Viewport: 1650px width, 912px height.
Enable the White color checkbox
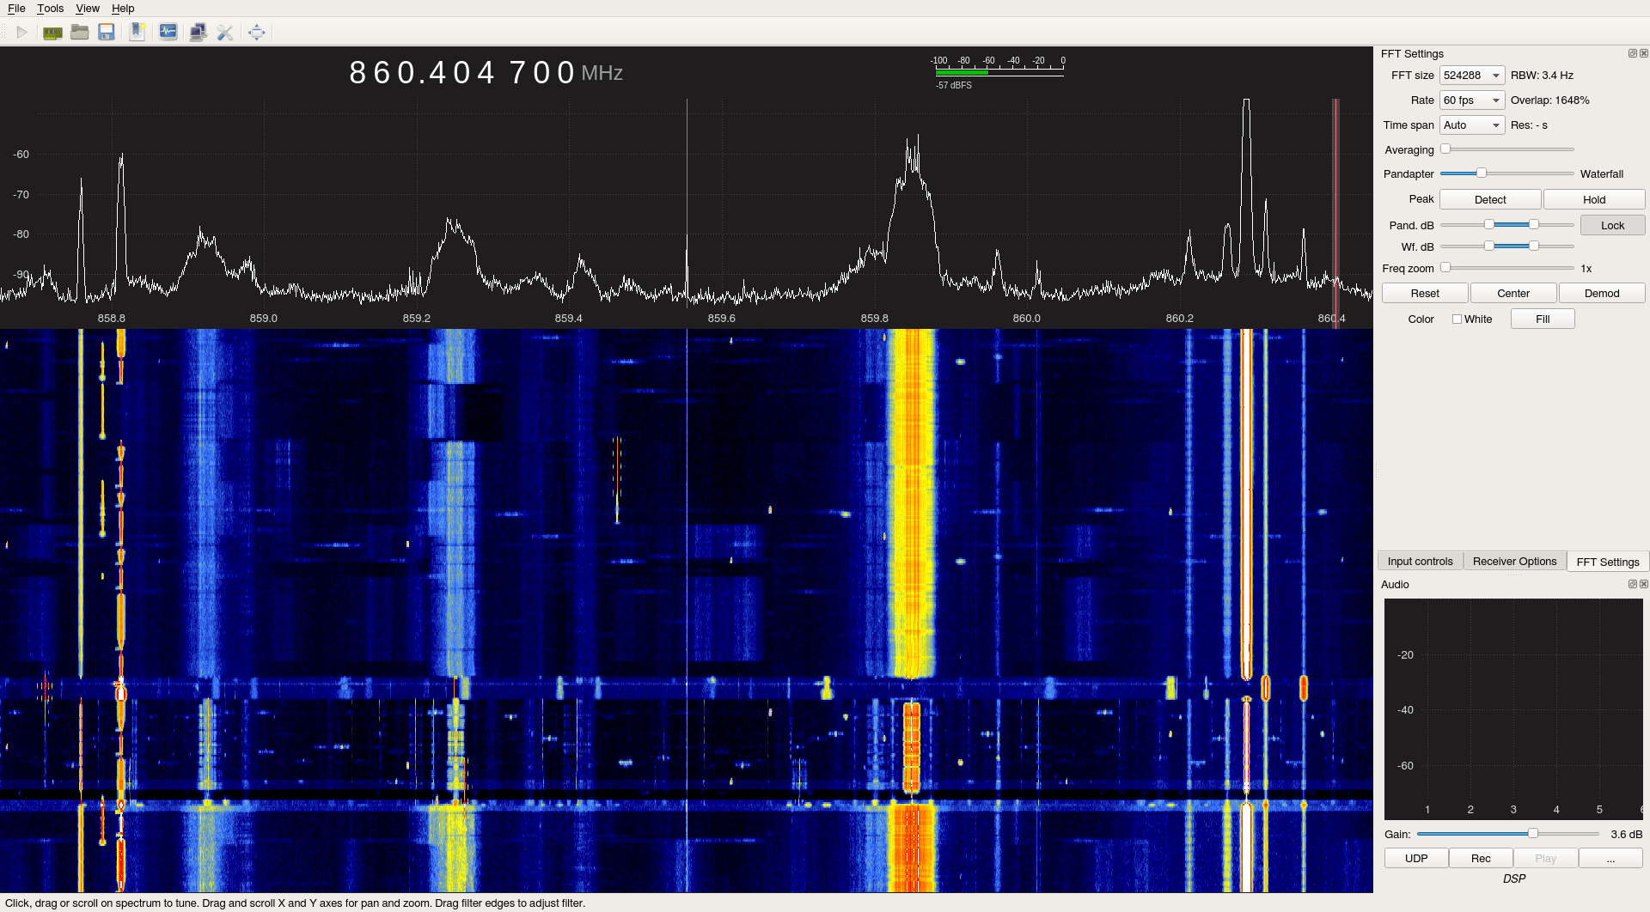pyautogui.click(x=1457, y=319)
